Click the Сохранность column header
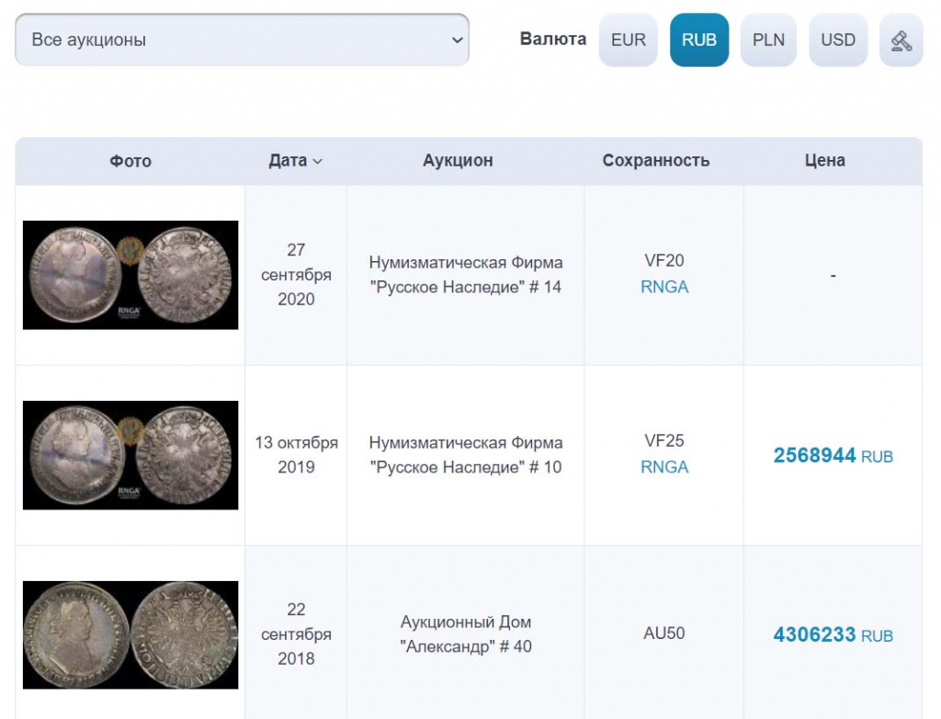941x719 pixels. pyautogui.click(x=656, y=161)
